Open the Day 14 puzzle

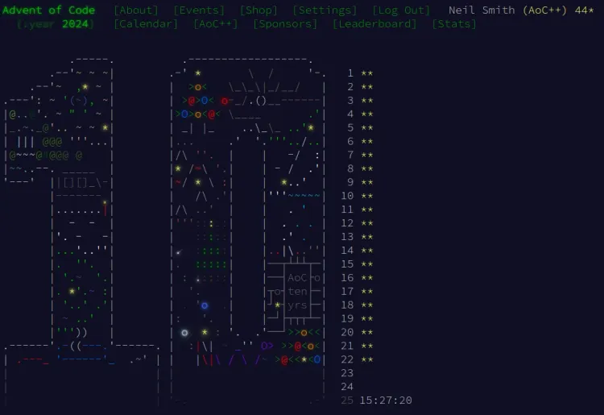click(x=357, y=251)
